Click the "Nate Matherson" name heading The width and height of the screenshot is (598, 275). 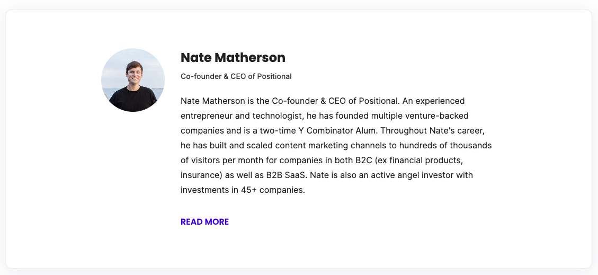233,57
